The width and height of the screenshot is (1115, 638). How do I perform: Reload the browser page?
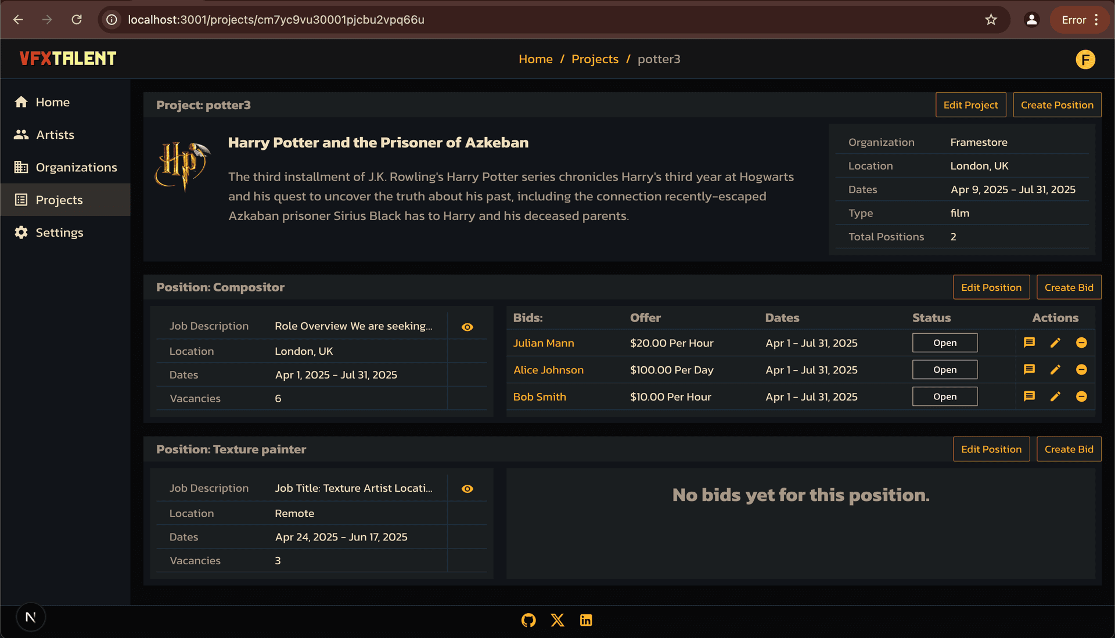coord(76,20)
